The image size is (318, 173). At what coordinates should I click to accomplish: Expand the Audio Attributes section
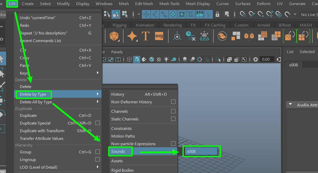[x=291, y=105]
